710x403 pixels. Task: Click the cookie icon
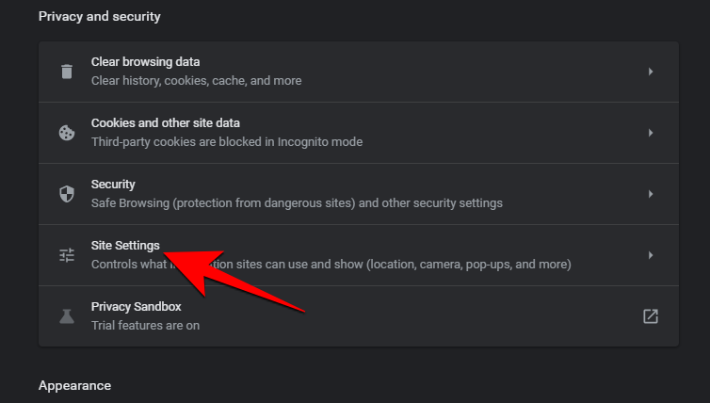click(x=66, y=133)
